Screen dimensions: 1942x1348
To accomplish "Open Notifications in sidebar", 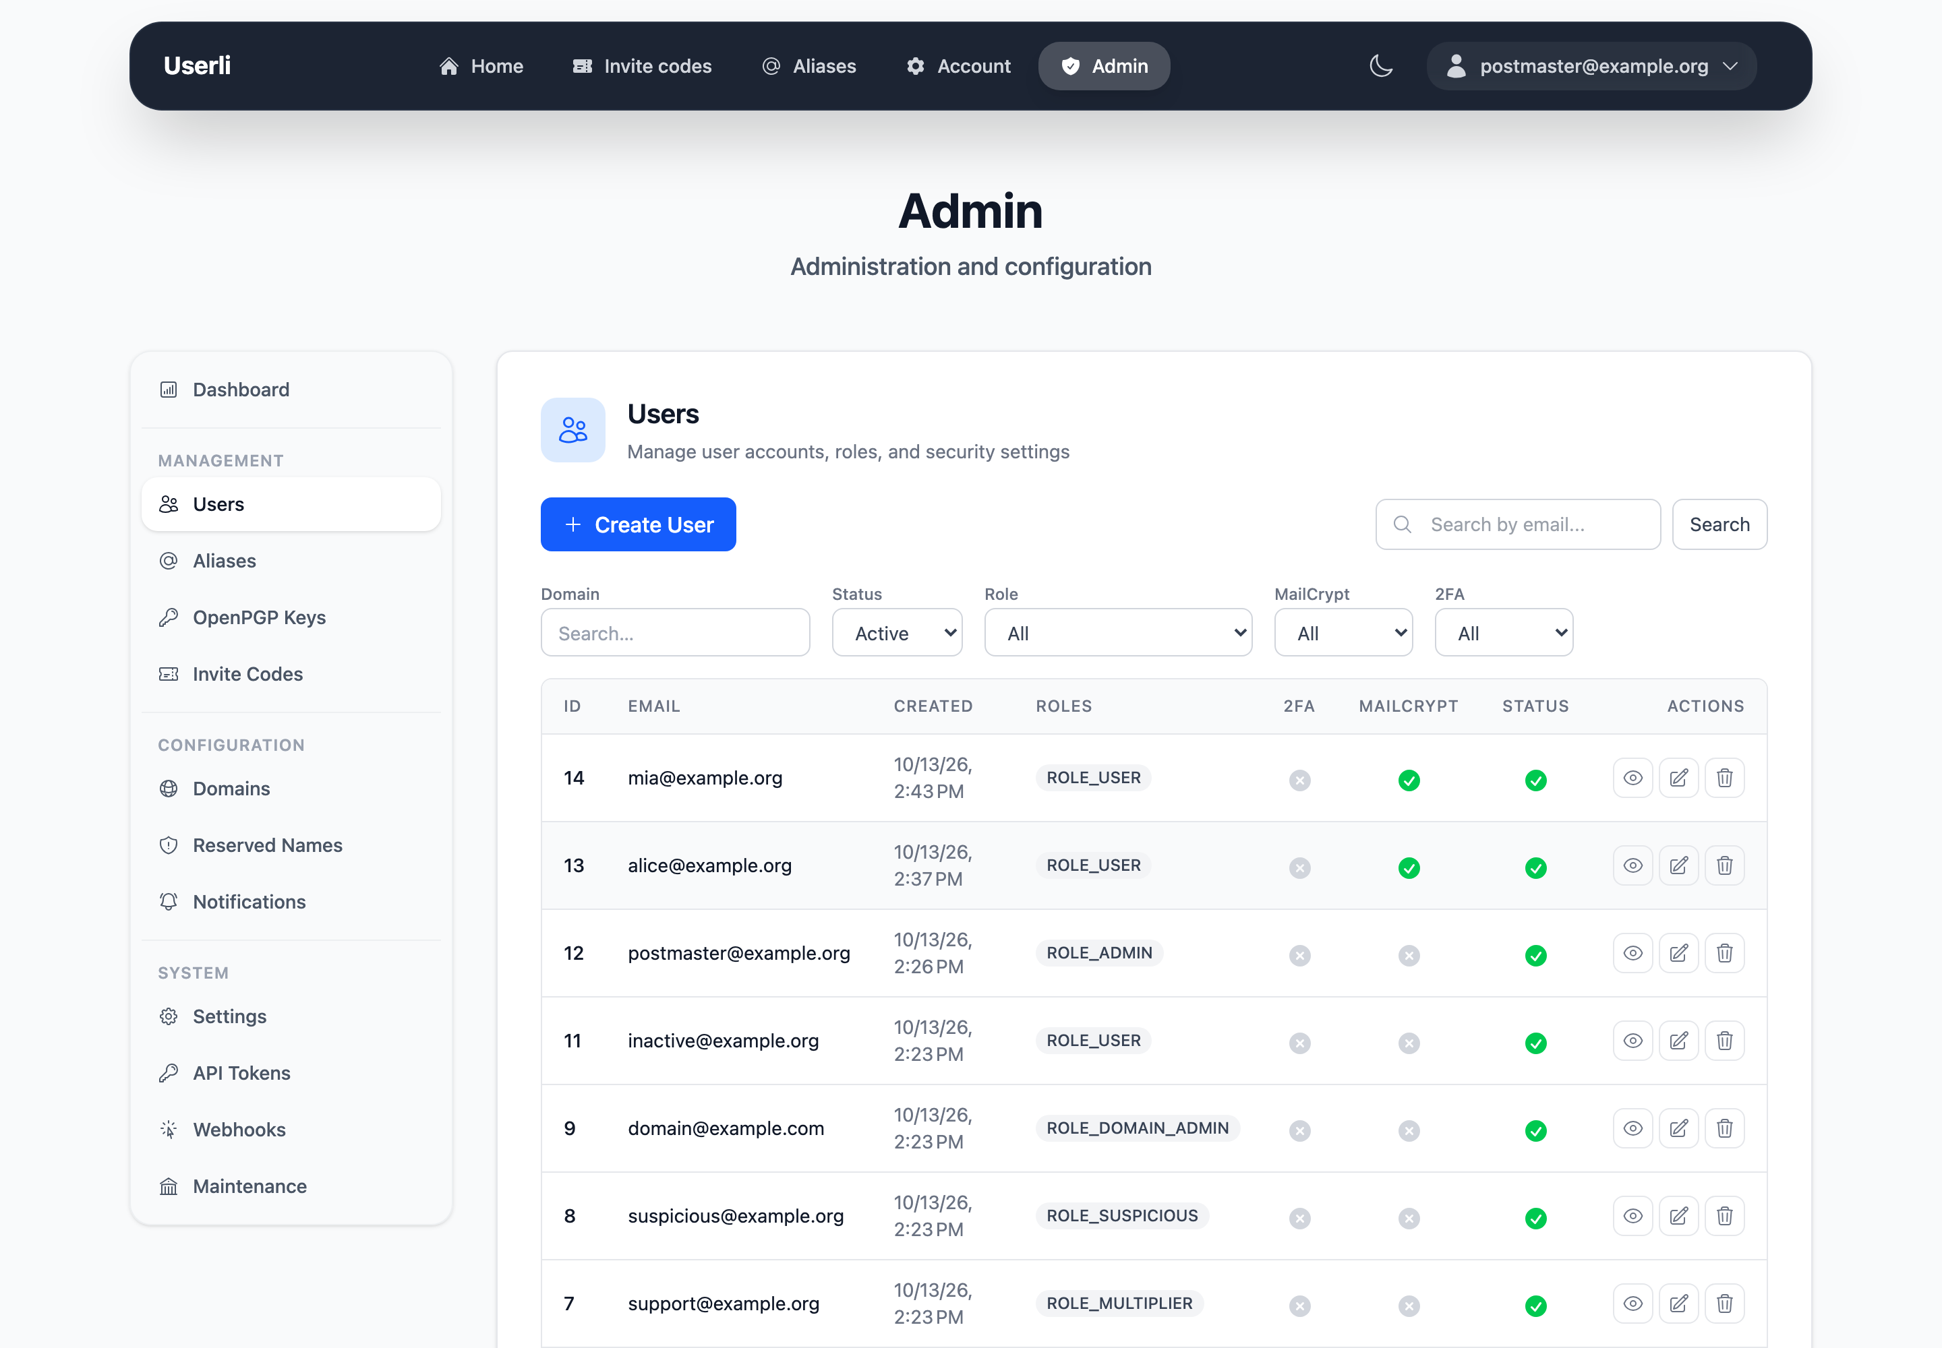I will tap(291, 902).
